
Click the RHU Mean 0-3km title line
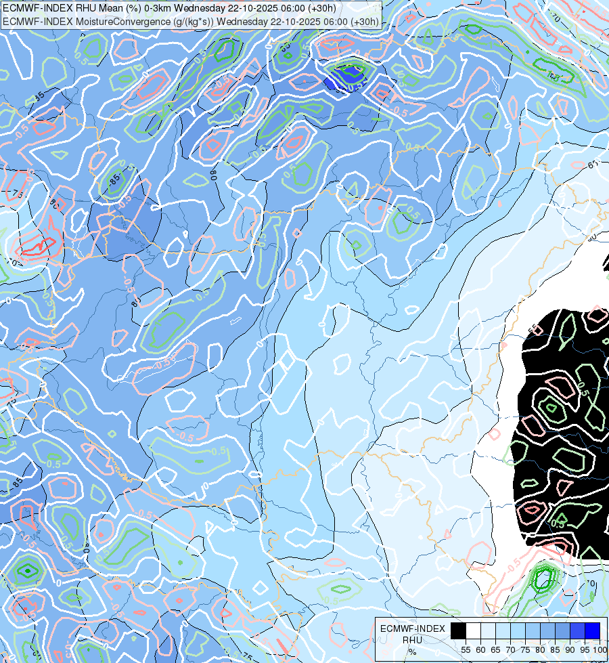[169, 8]
